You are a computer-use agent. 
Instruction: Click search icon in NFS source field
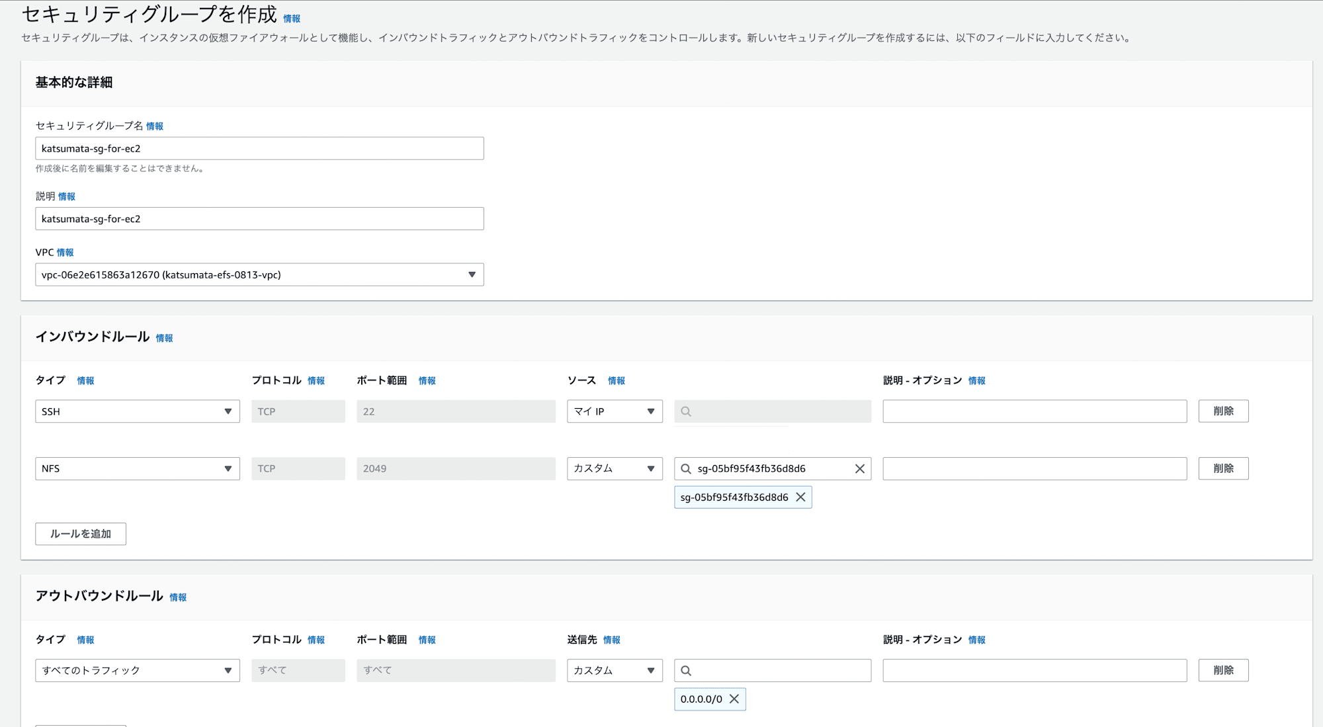pyautogui.click(x=686, y=468)
